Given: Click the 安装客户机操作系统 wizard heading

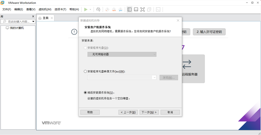Looking at the screenshot, I should [97, 27].
